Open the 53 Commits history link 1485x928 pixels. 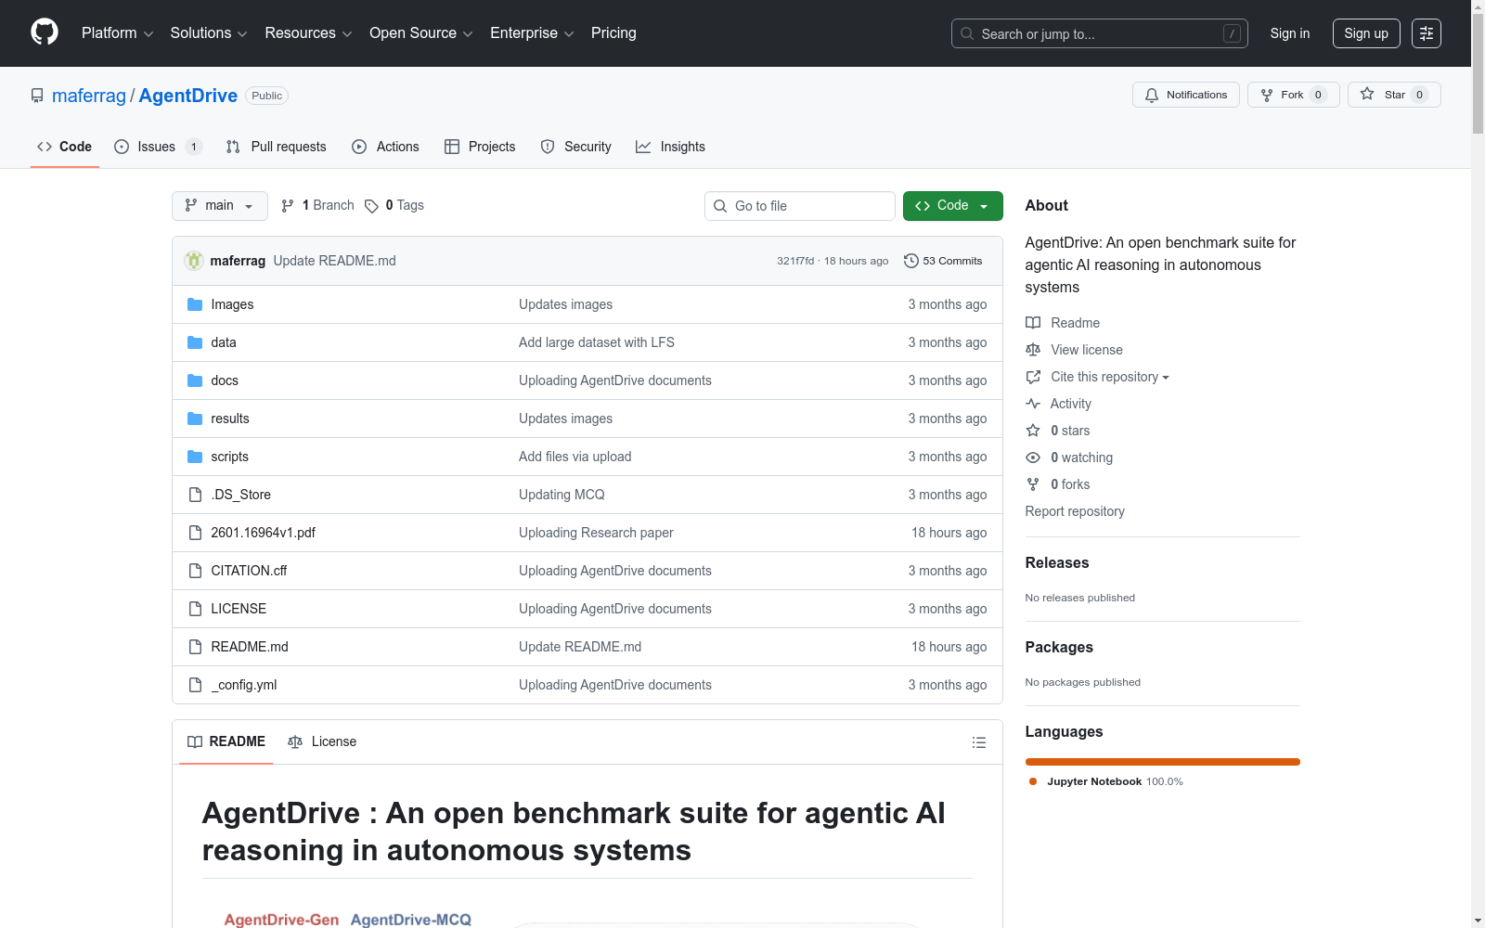(943, 261)
